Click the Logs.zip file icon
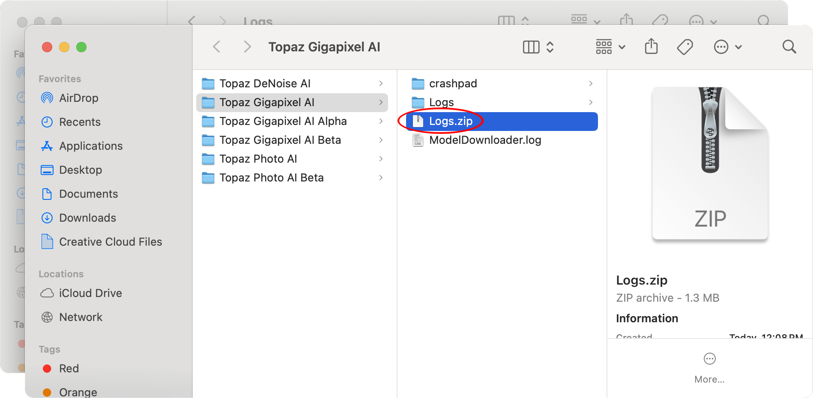Viewport: 813px width, 398px height. point(418,121)
